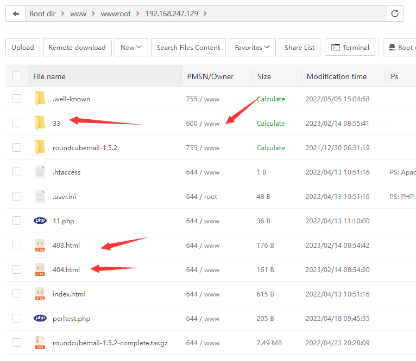Click the Root button in the toolbar

click(x=400, y=47)
